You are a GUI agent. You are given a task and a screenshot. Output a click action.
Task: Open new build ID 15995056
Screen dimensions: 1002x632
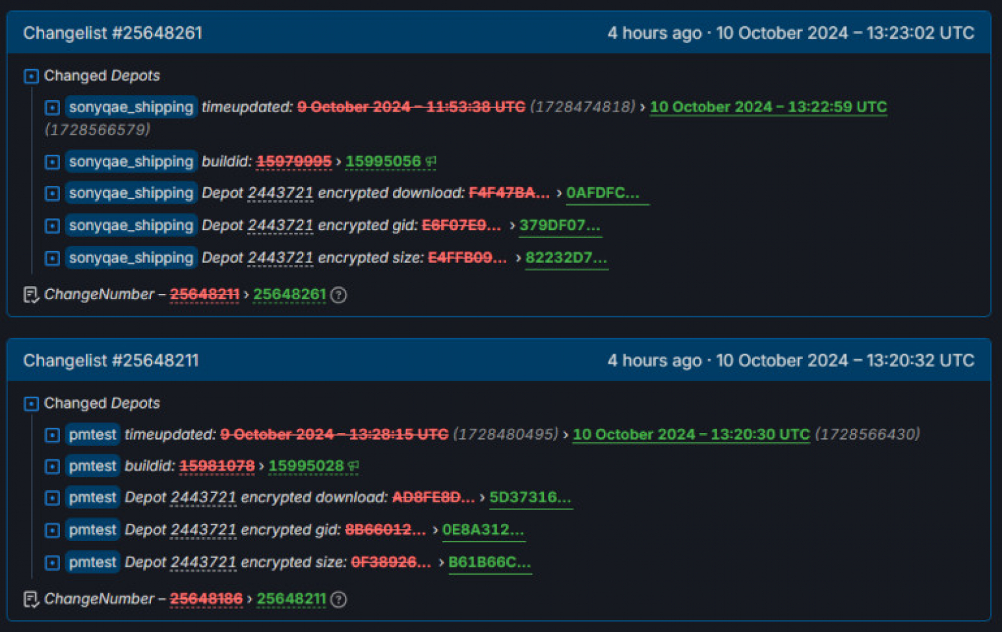[x=383, y=161]
